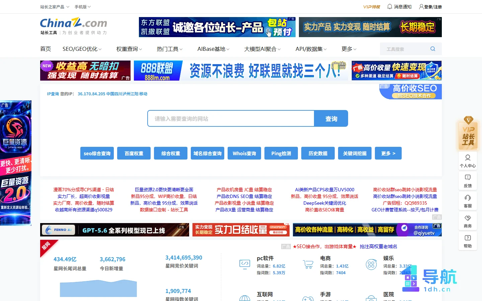This screenshot has height=301, width=482.
Task: Expand the AIBase基地 menu
Action: 214,49
